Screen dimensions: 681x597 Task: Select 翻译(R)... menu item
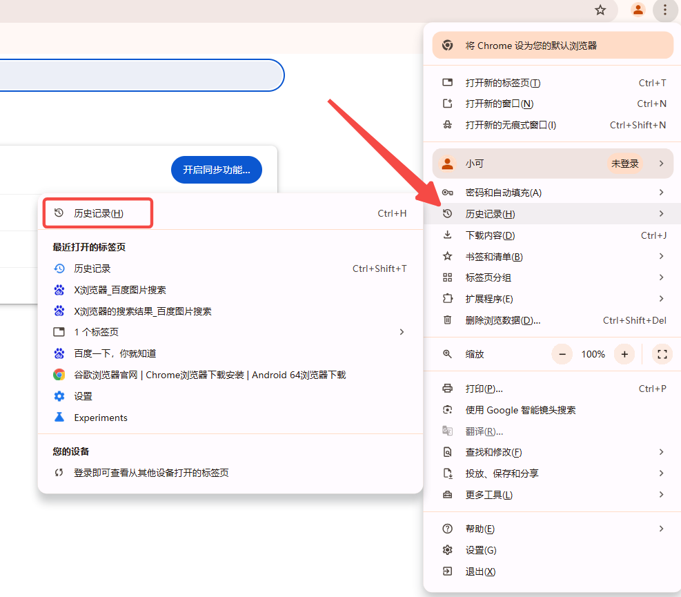(x=553, y=431)
